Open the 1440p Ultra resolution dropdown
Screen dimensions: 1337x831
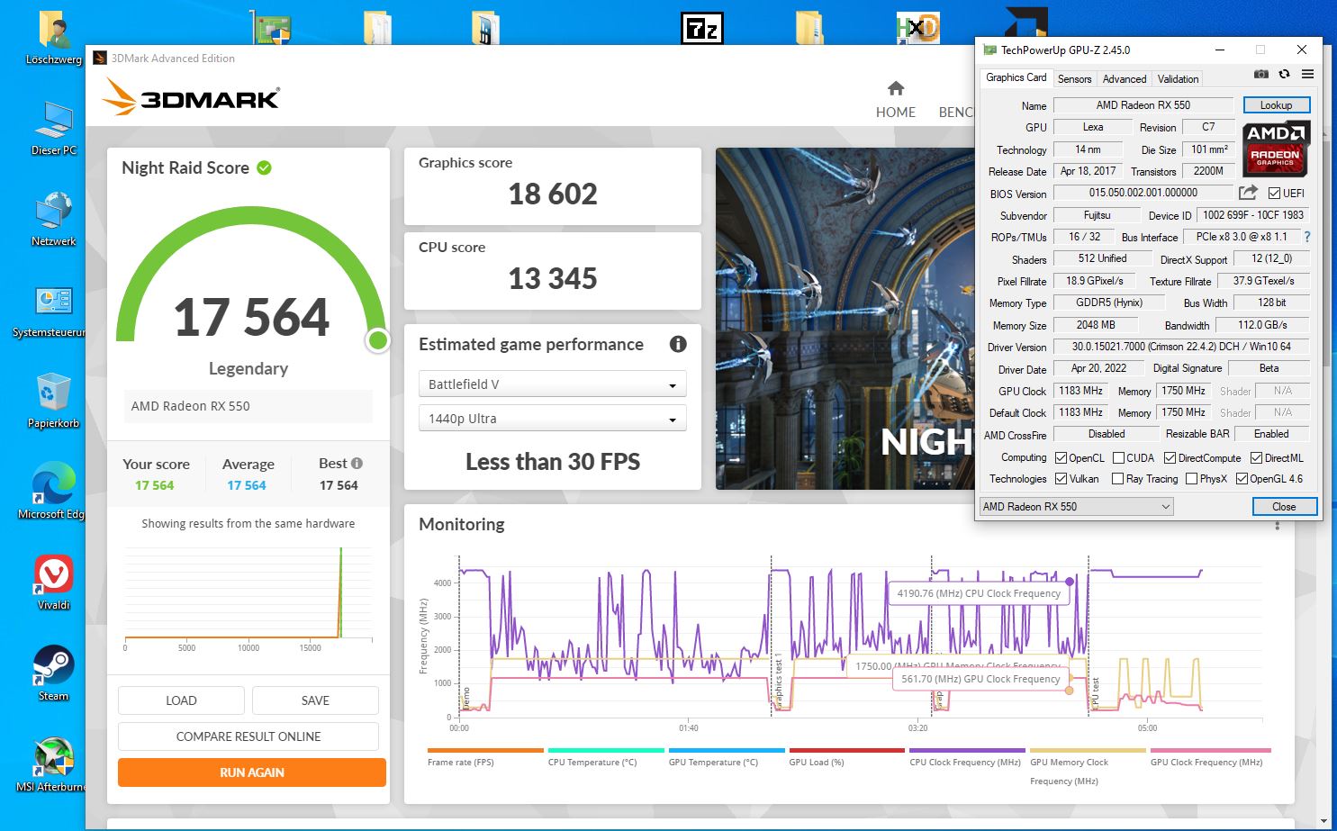point(553,418)
